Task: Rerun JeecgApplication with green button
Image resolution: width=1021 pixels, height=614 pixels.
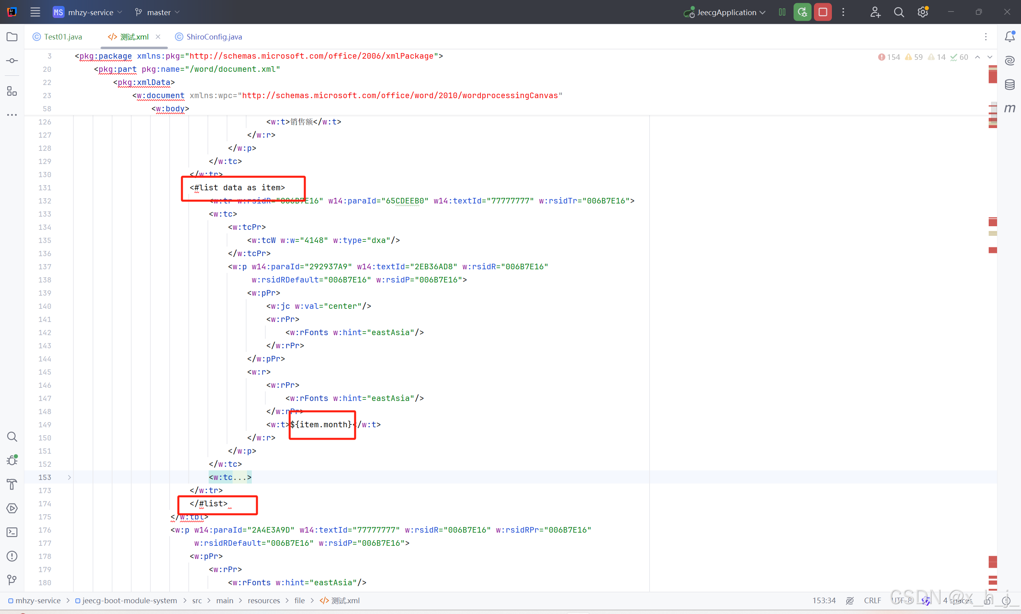Action: pos(802,12)
